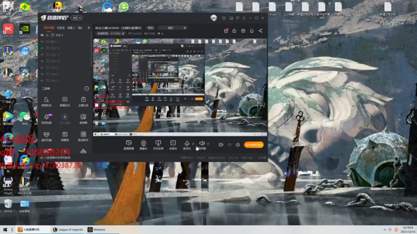This screenshot has height=234, width=417.
Task: Click the share icon in top-right toolbar
Action: [260, 31]
